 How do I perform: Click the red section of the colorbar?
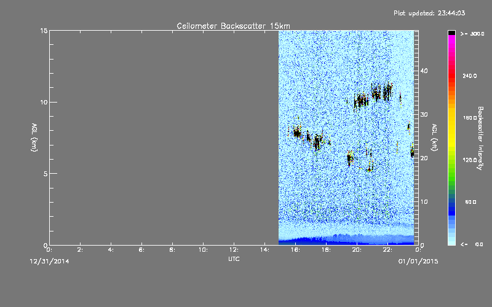(x=451, y=74)
